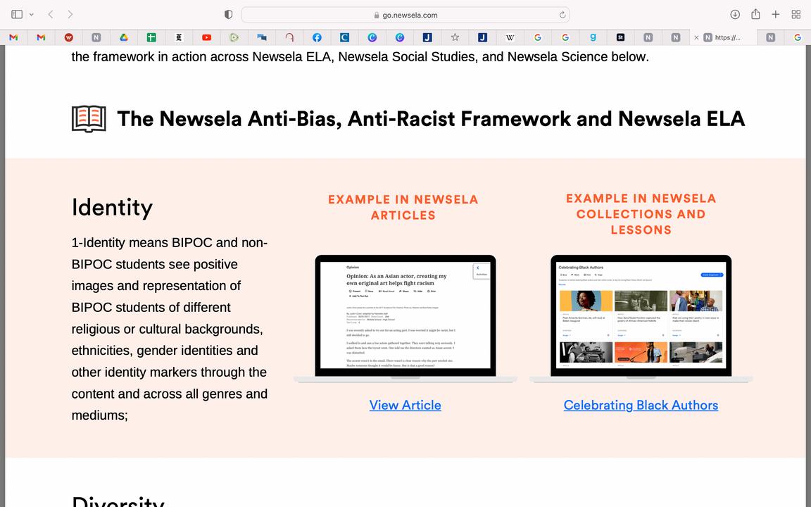Switch to the black St icon tab
The height and width of the screenshot is (507, 811).
(620, 37)
